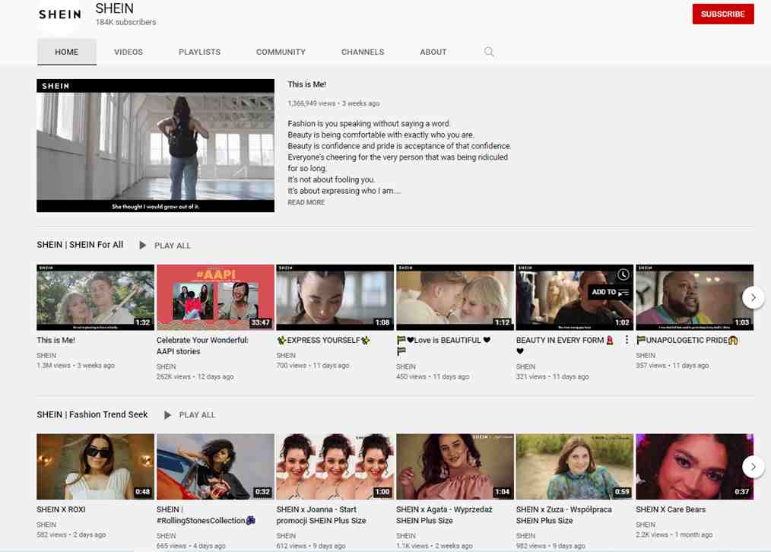Click '2.2K views · 1 month ago' text
The height and width of the screenshot is (552, 771).
[x=674, y=535]
